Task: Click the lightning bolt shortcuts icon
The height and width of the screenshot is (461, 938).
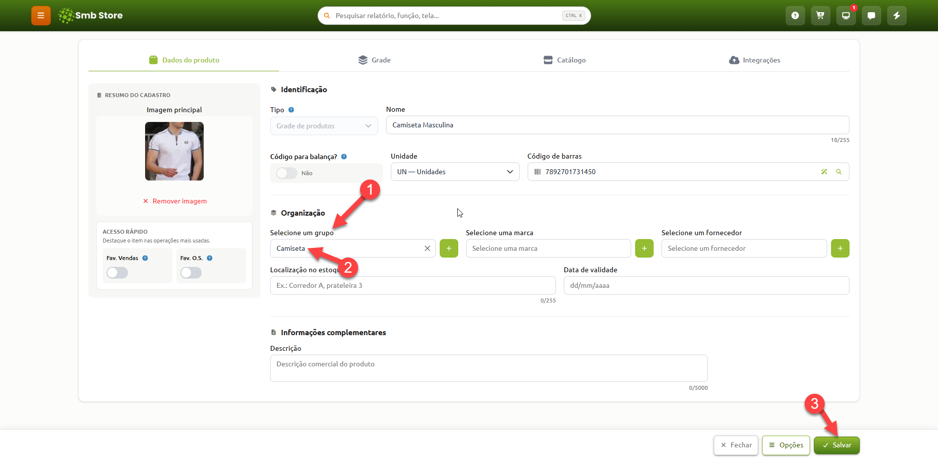Action: (x=897, y=16)
